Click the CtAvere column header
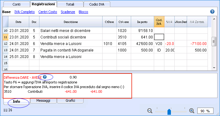 (124, 22)
